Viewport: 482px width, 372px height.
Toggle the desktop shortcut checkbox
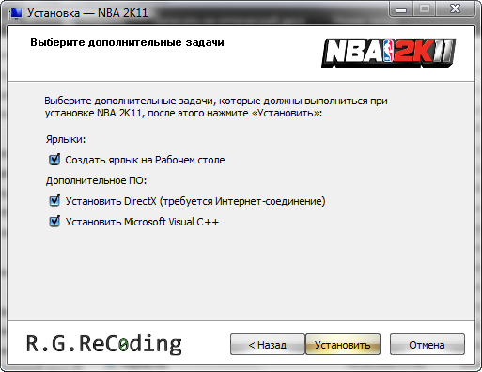[x=54, y=160]
